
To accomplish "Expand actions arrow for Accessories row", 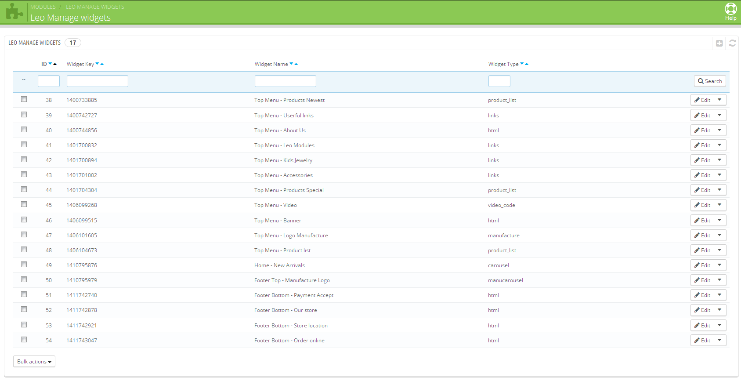I will click(x=720, y=175).
